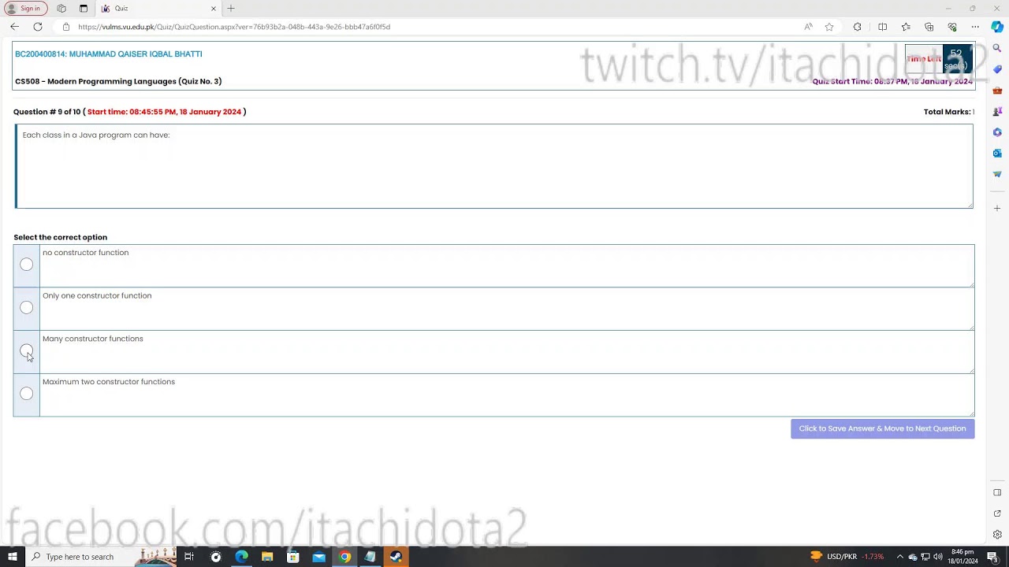Open Copilot icon in Edge toolbar
The image size is (1009, 567).
(x=997, y=27)
